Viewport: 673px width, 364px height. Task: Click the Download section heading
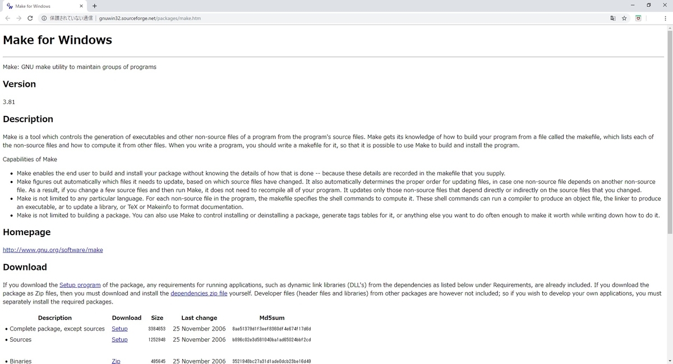click(x=25, y=267)
